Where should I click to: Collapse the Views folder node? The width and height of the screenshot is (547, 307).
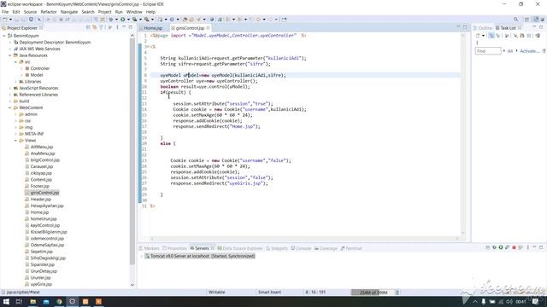[16, 140]
